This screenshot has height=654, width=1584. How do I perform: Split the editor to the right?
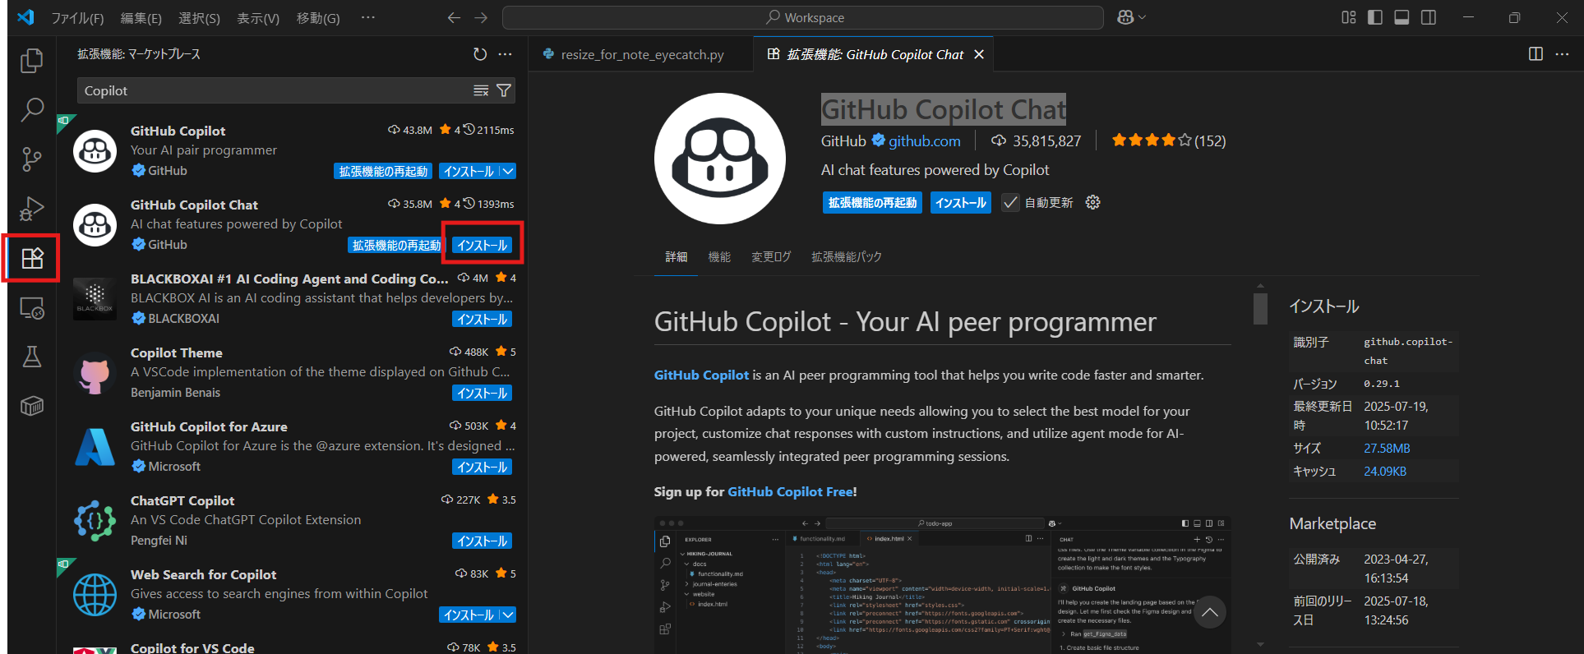click(1536, 54)
